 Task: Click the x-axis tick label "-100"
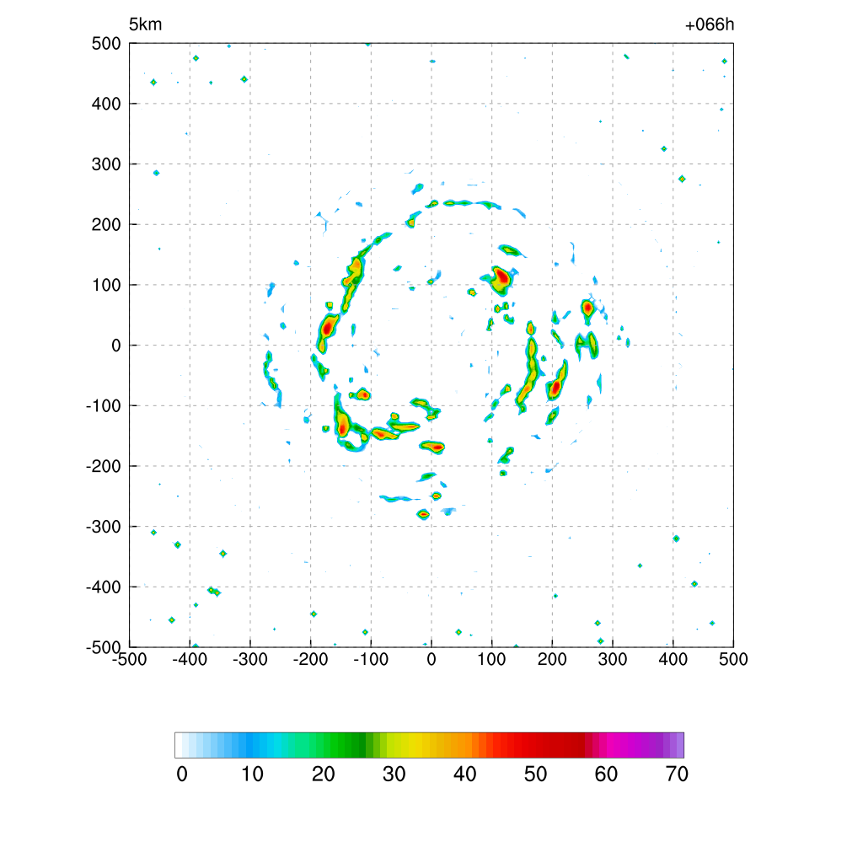pos(371,659)
